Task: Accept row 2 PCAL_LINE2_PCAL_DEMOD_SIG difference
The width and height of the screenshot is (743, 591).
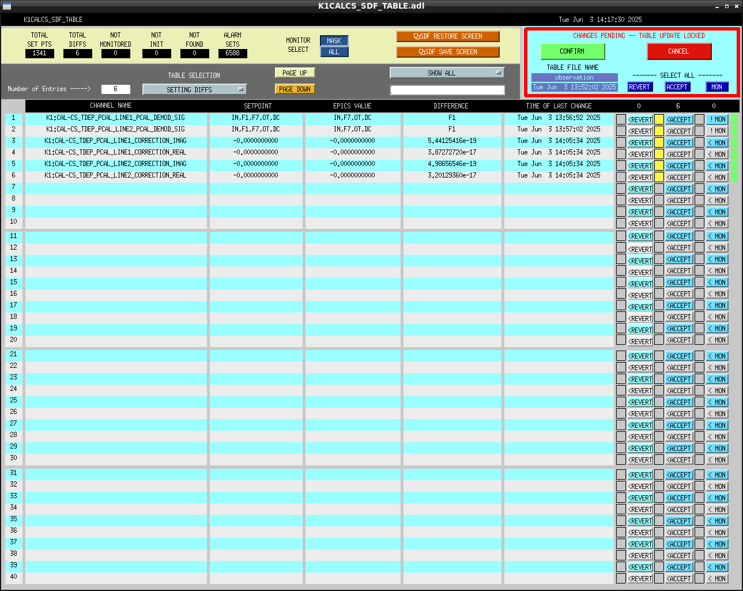Action: tap(679, 131)
